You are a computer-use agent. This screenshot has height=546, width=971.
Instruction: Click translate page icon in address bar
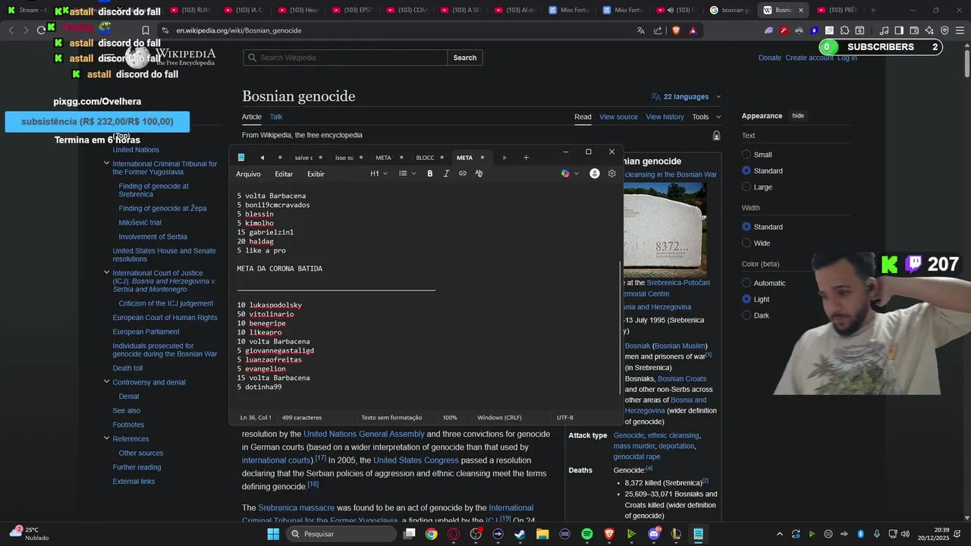(x=641, y=30)
